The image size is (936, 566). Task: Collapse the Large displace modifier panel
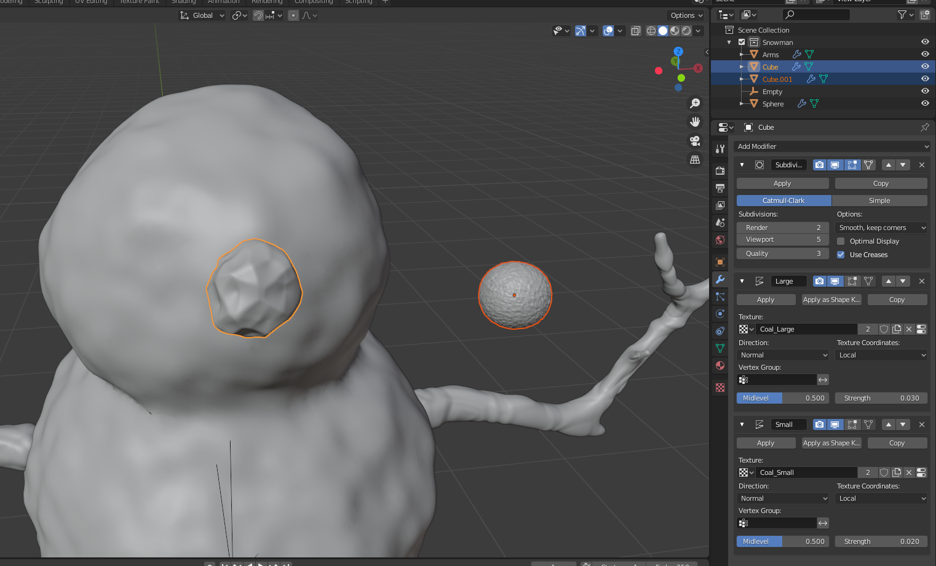tap(742, 281)
